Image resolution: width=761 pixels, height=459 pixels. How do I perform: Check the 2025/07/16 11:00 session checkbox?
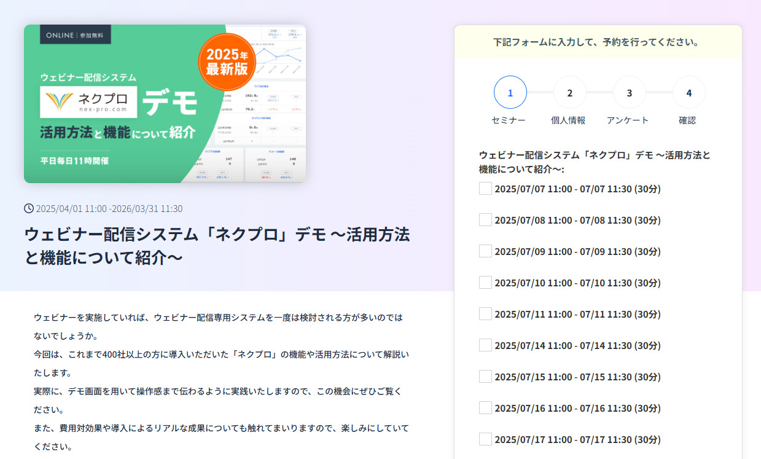pyautogui.click(x=485, y=408)
